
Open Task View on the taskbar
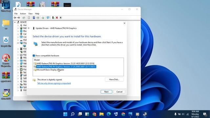click(x=80, y=114)
